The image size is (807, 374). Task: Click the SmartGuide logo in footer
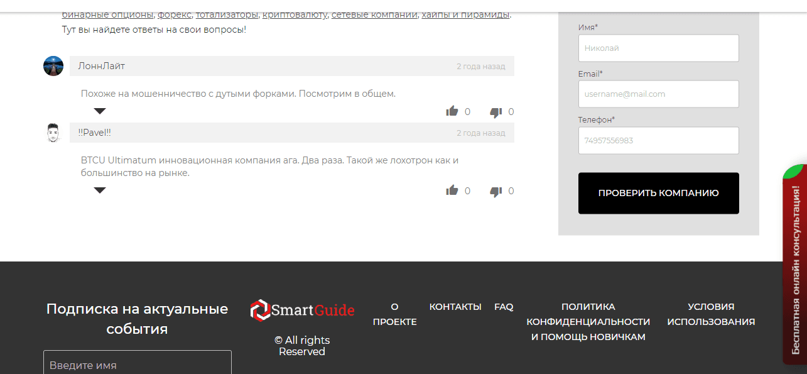pyautogui.click(x=302, y=310)
